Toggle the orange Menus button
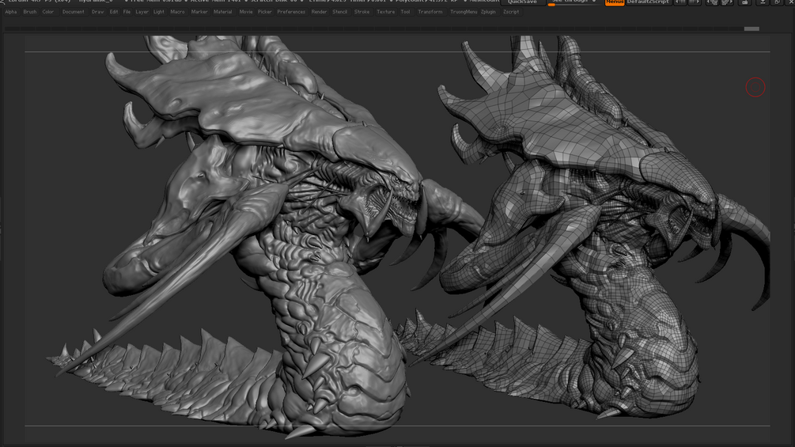Screen dimensions: 795x447 615,2
